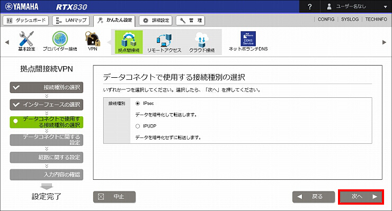Click the text データを暗号化して転送します。
392x211 pixels.
pyautogui.click(x=166, y=115)
